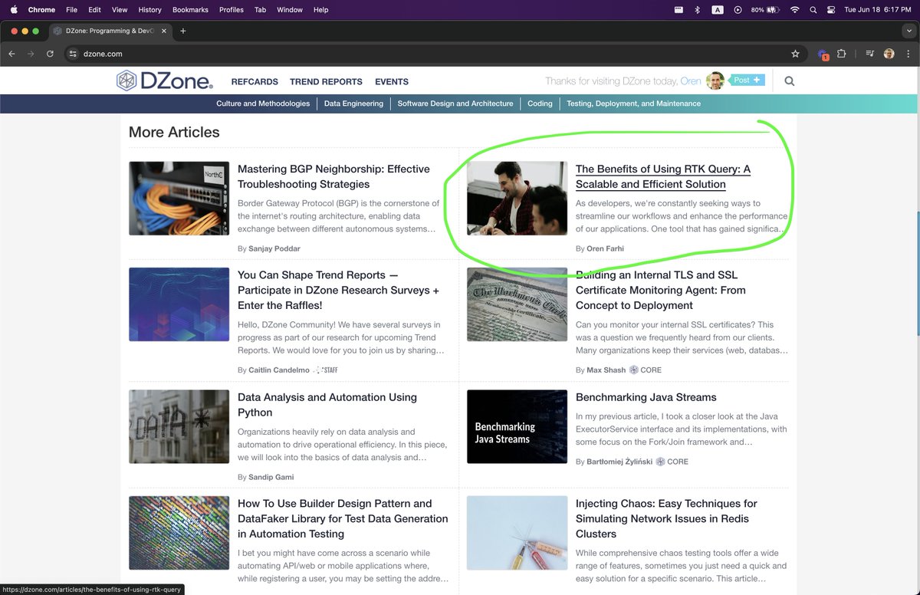Screen dimensions: 920x595
Task: Open Chrome profile avatar in toolbar
Action: point(889,54)
